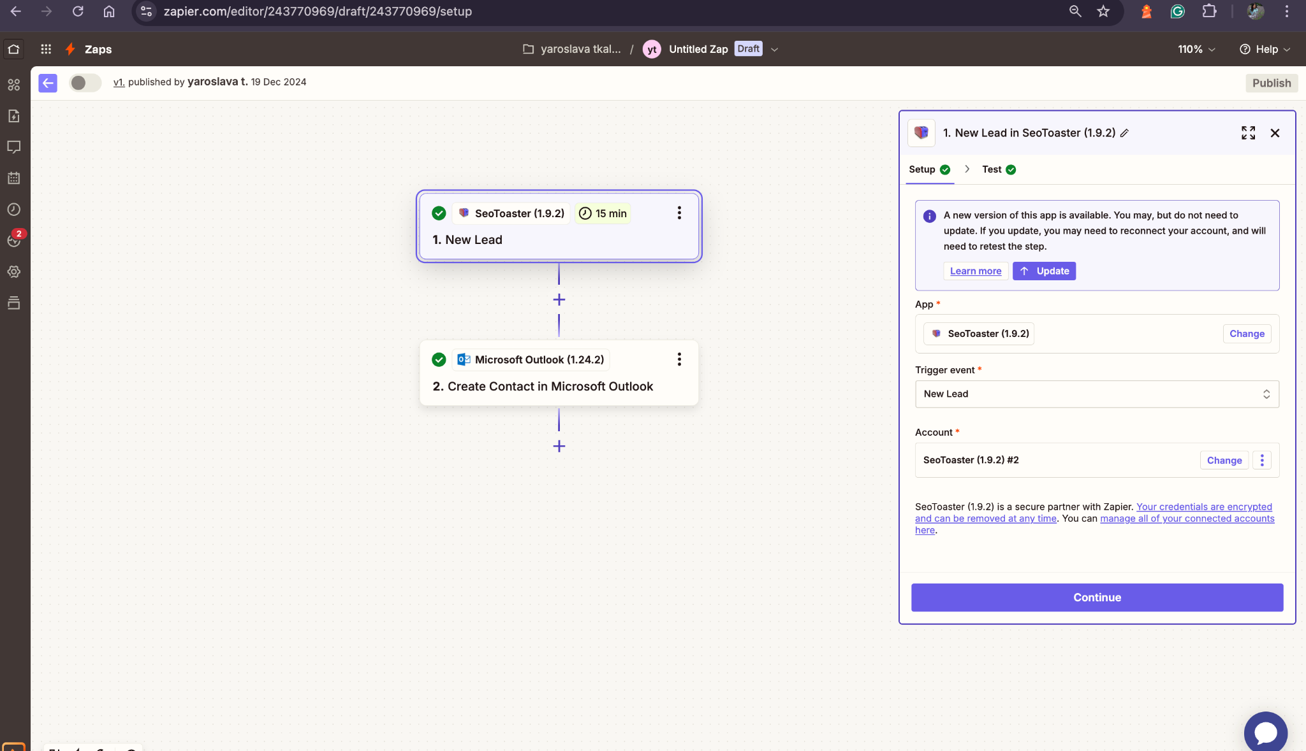Open the browser zoom magnifier icon
1306x751 pixels.
[1075, 11]
